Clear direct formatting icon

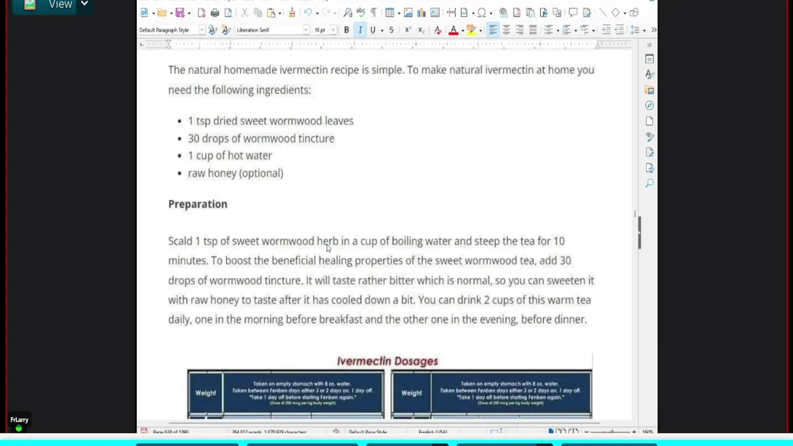[438, 30]
